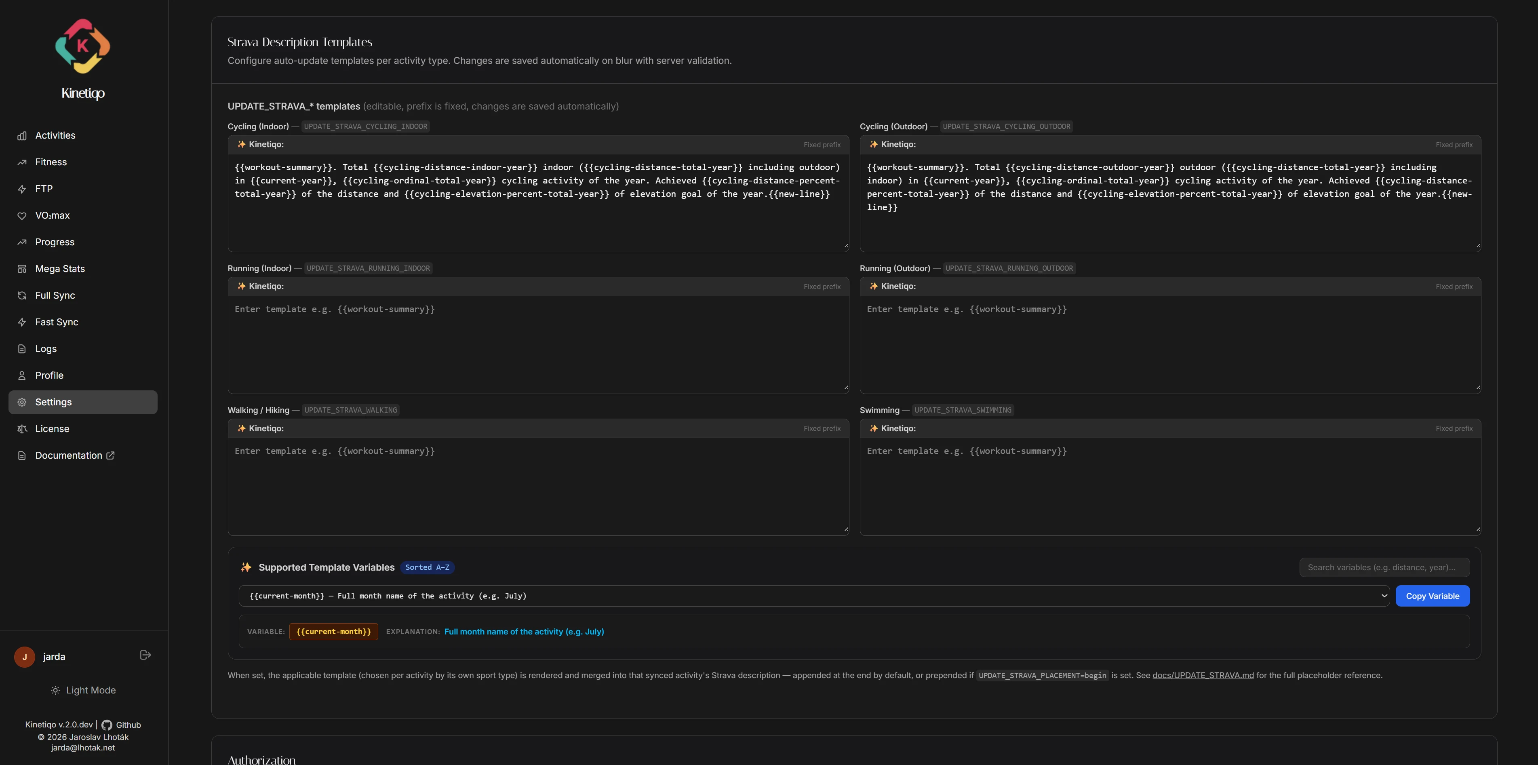Click the jarda@lhotak.net email text
The width and height of the screenshot is (1538, 765).
click(83, 747)
